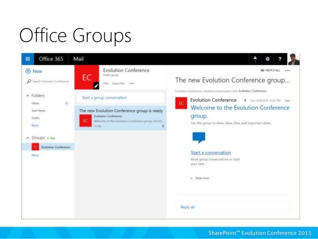Click the New plus icon
Screen dimensions: 318x239
coord(28,71)
